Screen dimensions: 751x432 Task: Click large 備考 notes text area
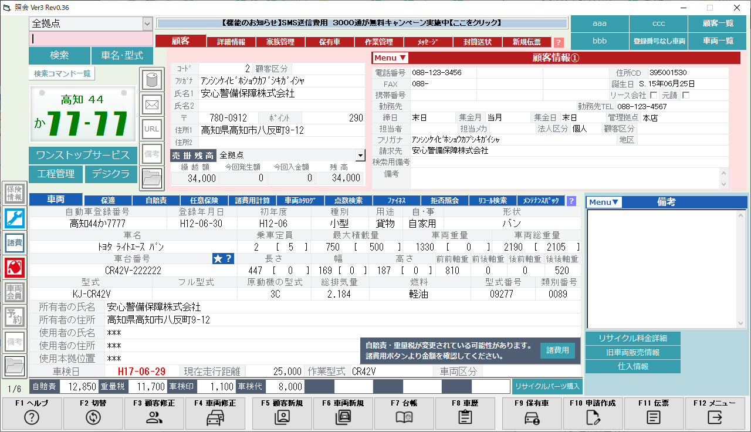tap(667, 269)
